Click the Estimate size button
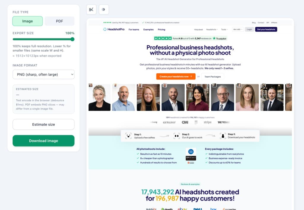 coord(44,125)
